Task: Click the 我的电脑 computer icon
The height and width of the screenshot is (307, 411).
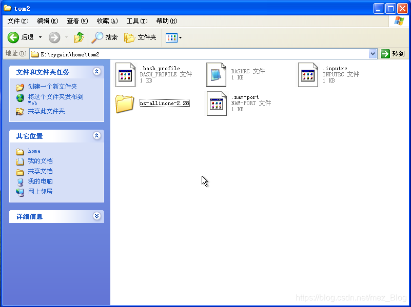Action: (x=20, y=182)
